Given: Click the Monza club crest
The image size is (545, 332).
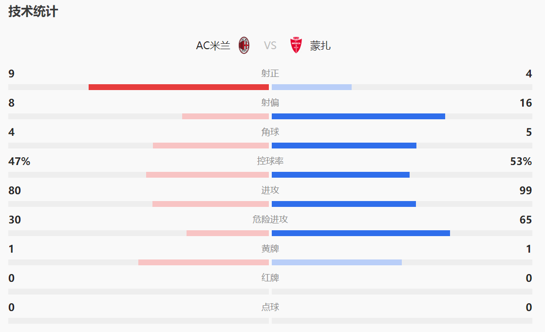Looking at the screenshot, I should point(296,45).
